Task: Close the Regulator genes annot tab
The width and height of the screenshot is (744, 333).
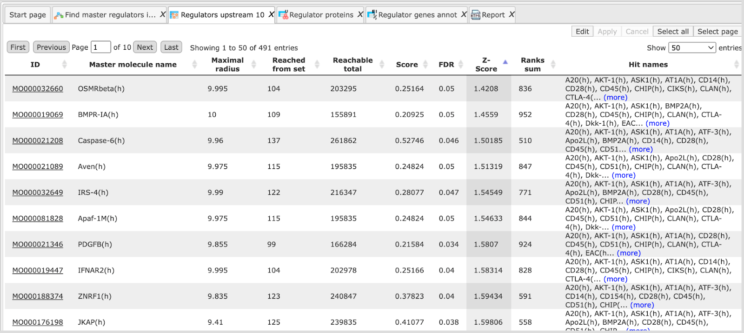Action: (464, 15)
